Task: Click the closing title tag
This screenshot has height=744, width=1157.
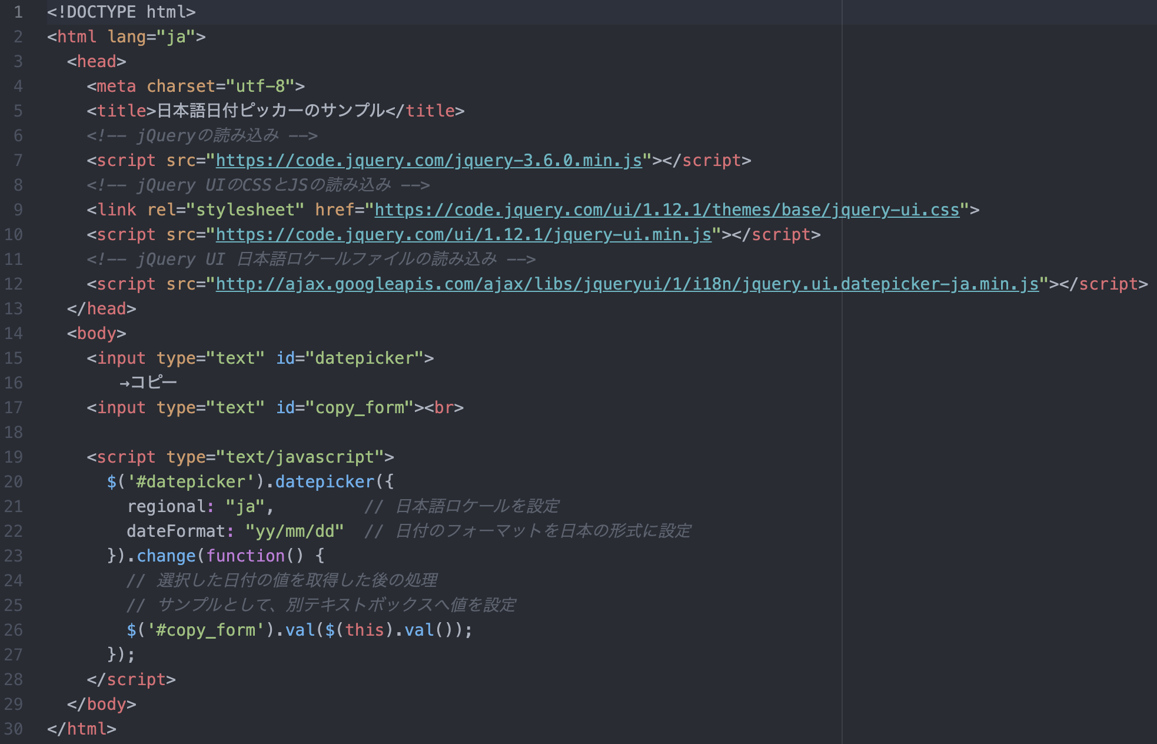Action: tap(425, 111)
